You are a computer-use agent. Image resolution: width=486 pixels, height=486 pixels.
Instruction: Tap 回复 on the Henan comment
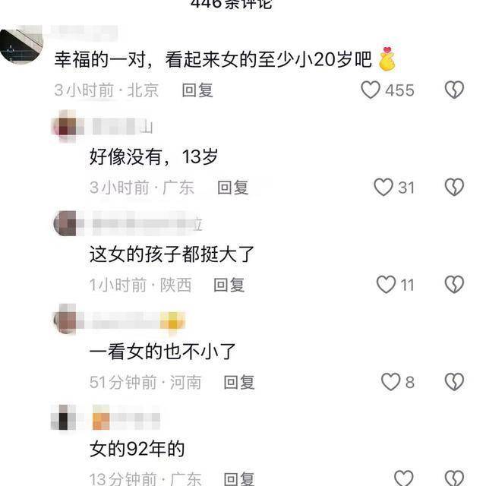pos(239,382)
